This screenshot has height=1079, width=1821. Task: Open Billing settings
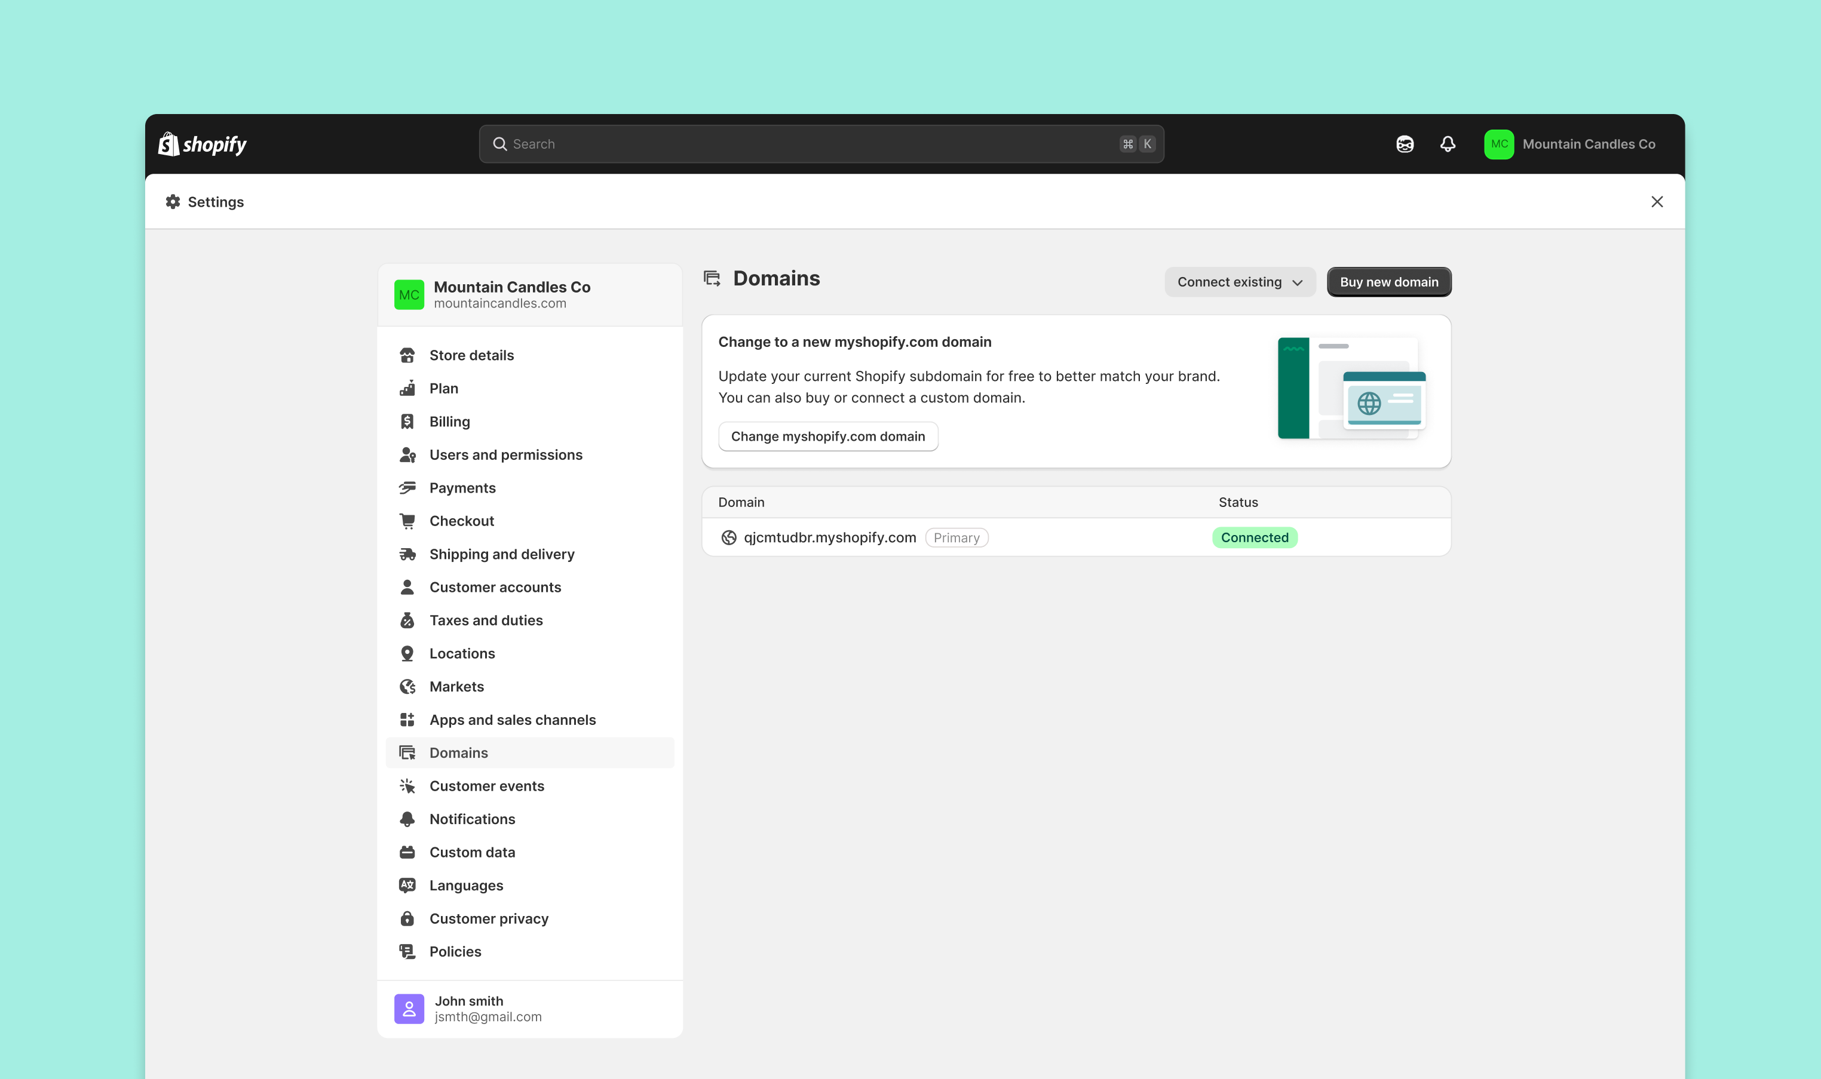(x=529, y=422)
